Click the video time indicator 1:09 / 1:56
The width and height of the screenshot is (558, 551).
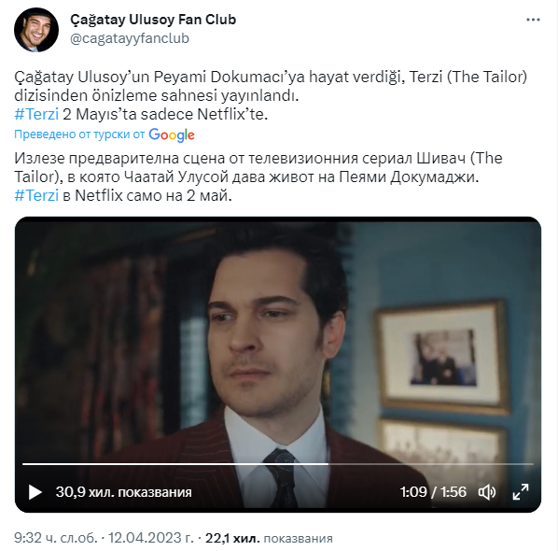tap(433, 492)
